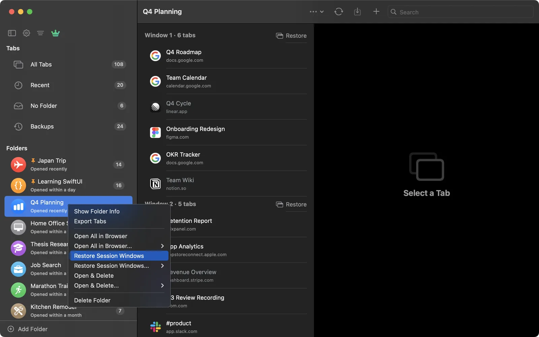The height and width of the screenshot is (337, 539).
Task: Click the #product Slack icon
Action: click(x=155, y=327)
